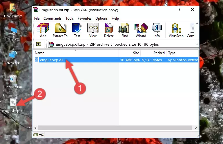
Task: Sort by the Packed column header
Action: click(x=153, y=53)
